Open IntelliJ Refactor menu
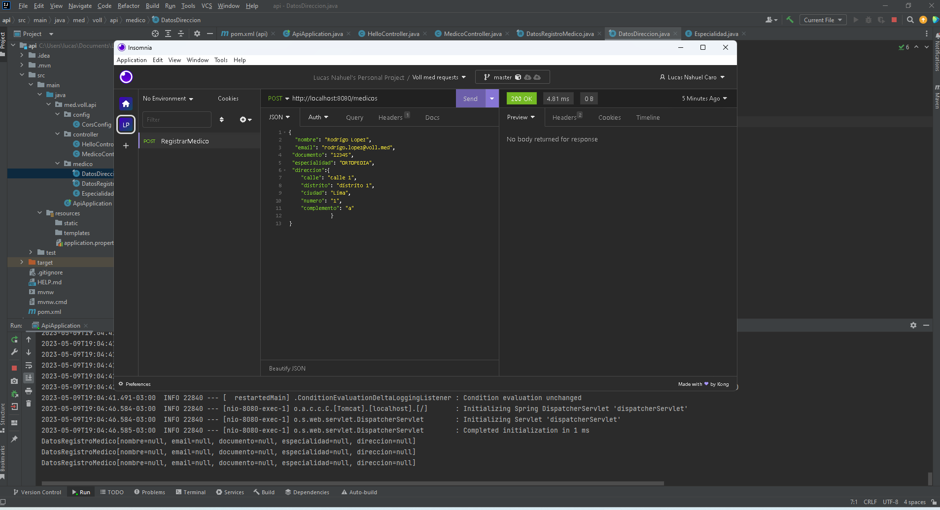This screenshot has height=510, width=940. (x=129, y=6)
